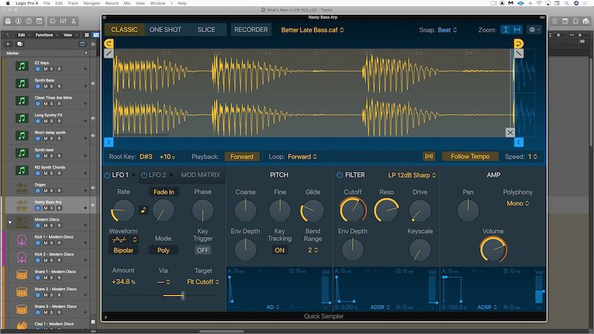
Task: Open the Library button in the control bar
Action: pyautogui.click(x=8, y=21)
